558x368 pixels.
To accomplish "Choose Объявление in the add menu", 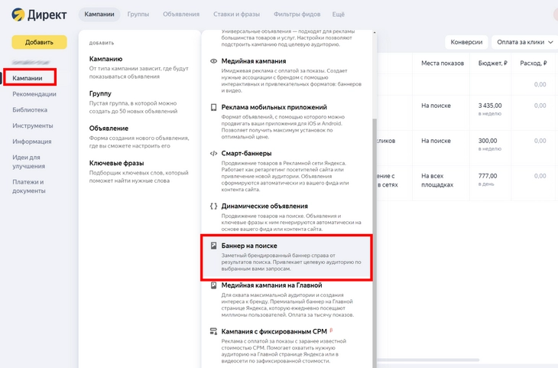I will coord(139,137).
